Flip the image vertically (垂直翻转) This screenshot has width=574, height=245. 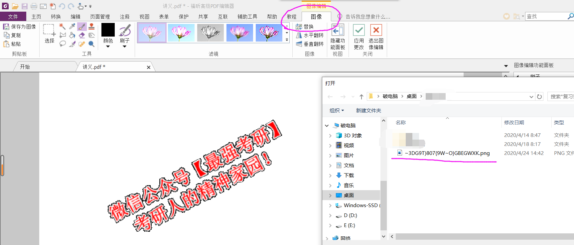point(310,44)
